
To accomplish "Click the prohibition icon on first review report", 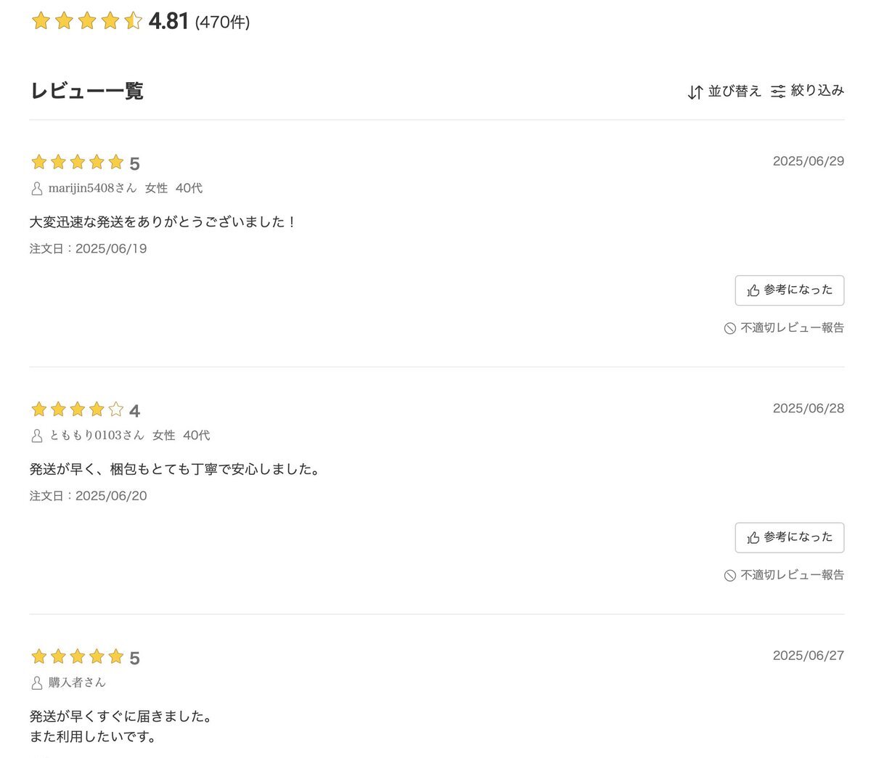I will click(730, 329).
